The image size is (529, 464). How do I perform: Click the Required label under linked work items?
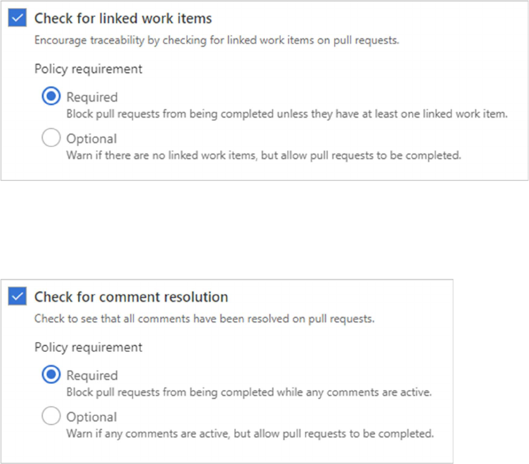tap(92, 97)
